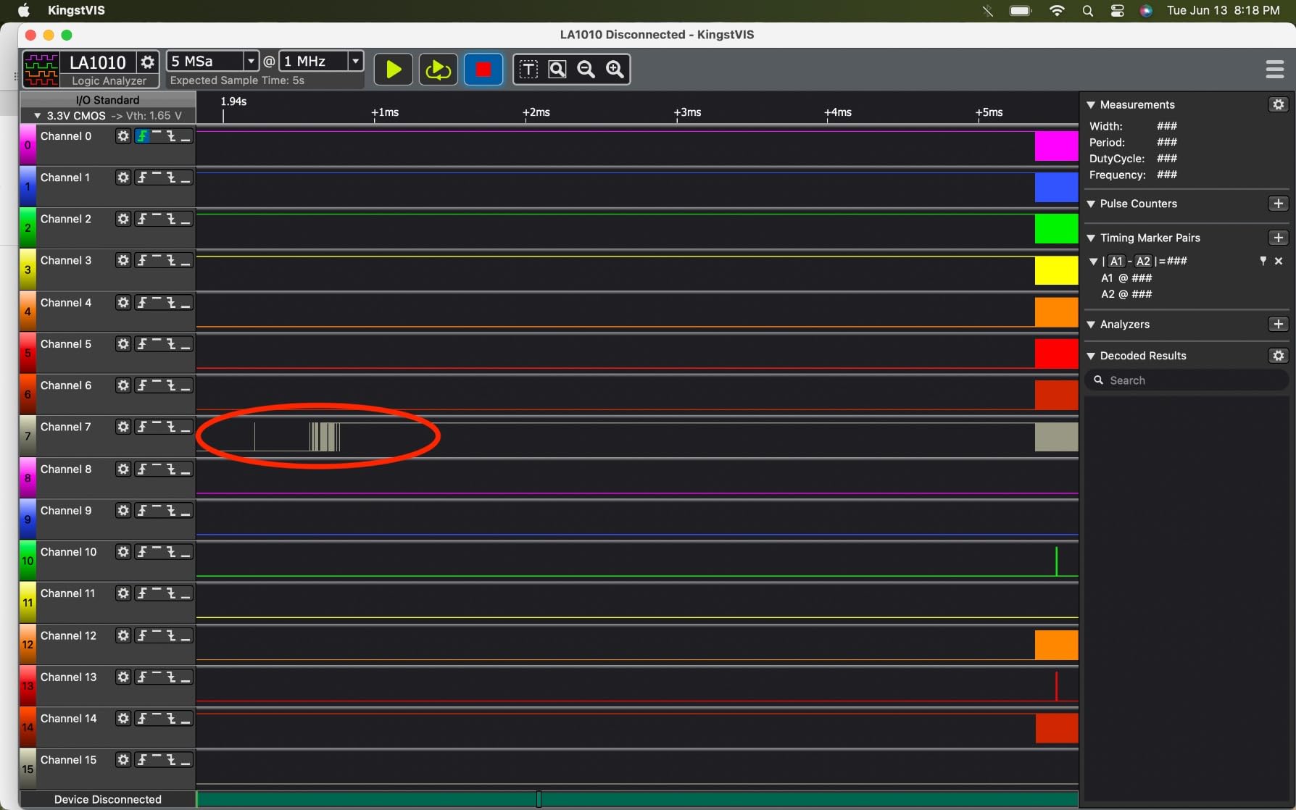Collapse the Analyzers section

pyautogui.click(x=1091, y=325)
